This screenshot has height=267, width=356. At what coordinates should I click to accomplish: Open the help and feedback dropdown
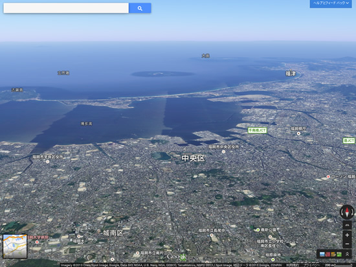pos(331,3)
